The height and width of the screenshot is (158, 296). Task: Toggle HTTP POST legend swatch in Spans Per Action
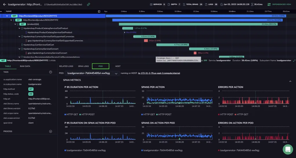click(x=157, y=114)
